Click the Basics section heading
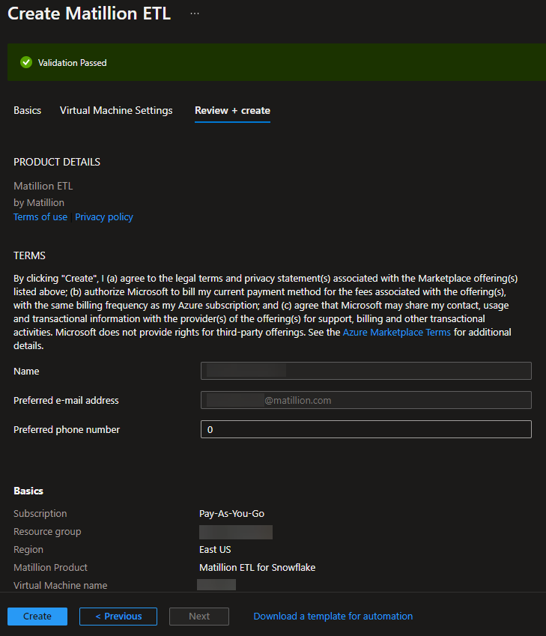This screenshot has height=636, width=546. [28, 491]
